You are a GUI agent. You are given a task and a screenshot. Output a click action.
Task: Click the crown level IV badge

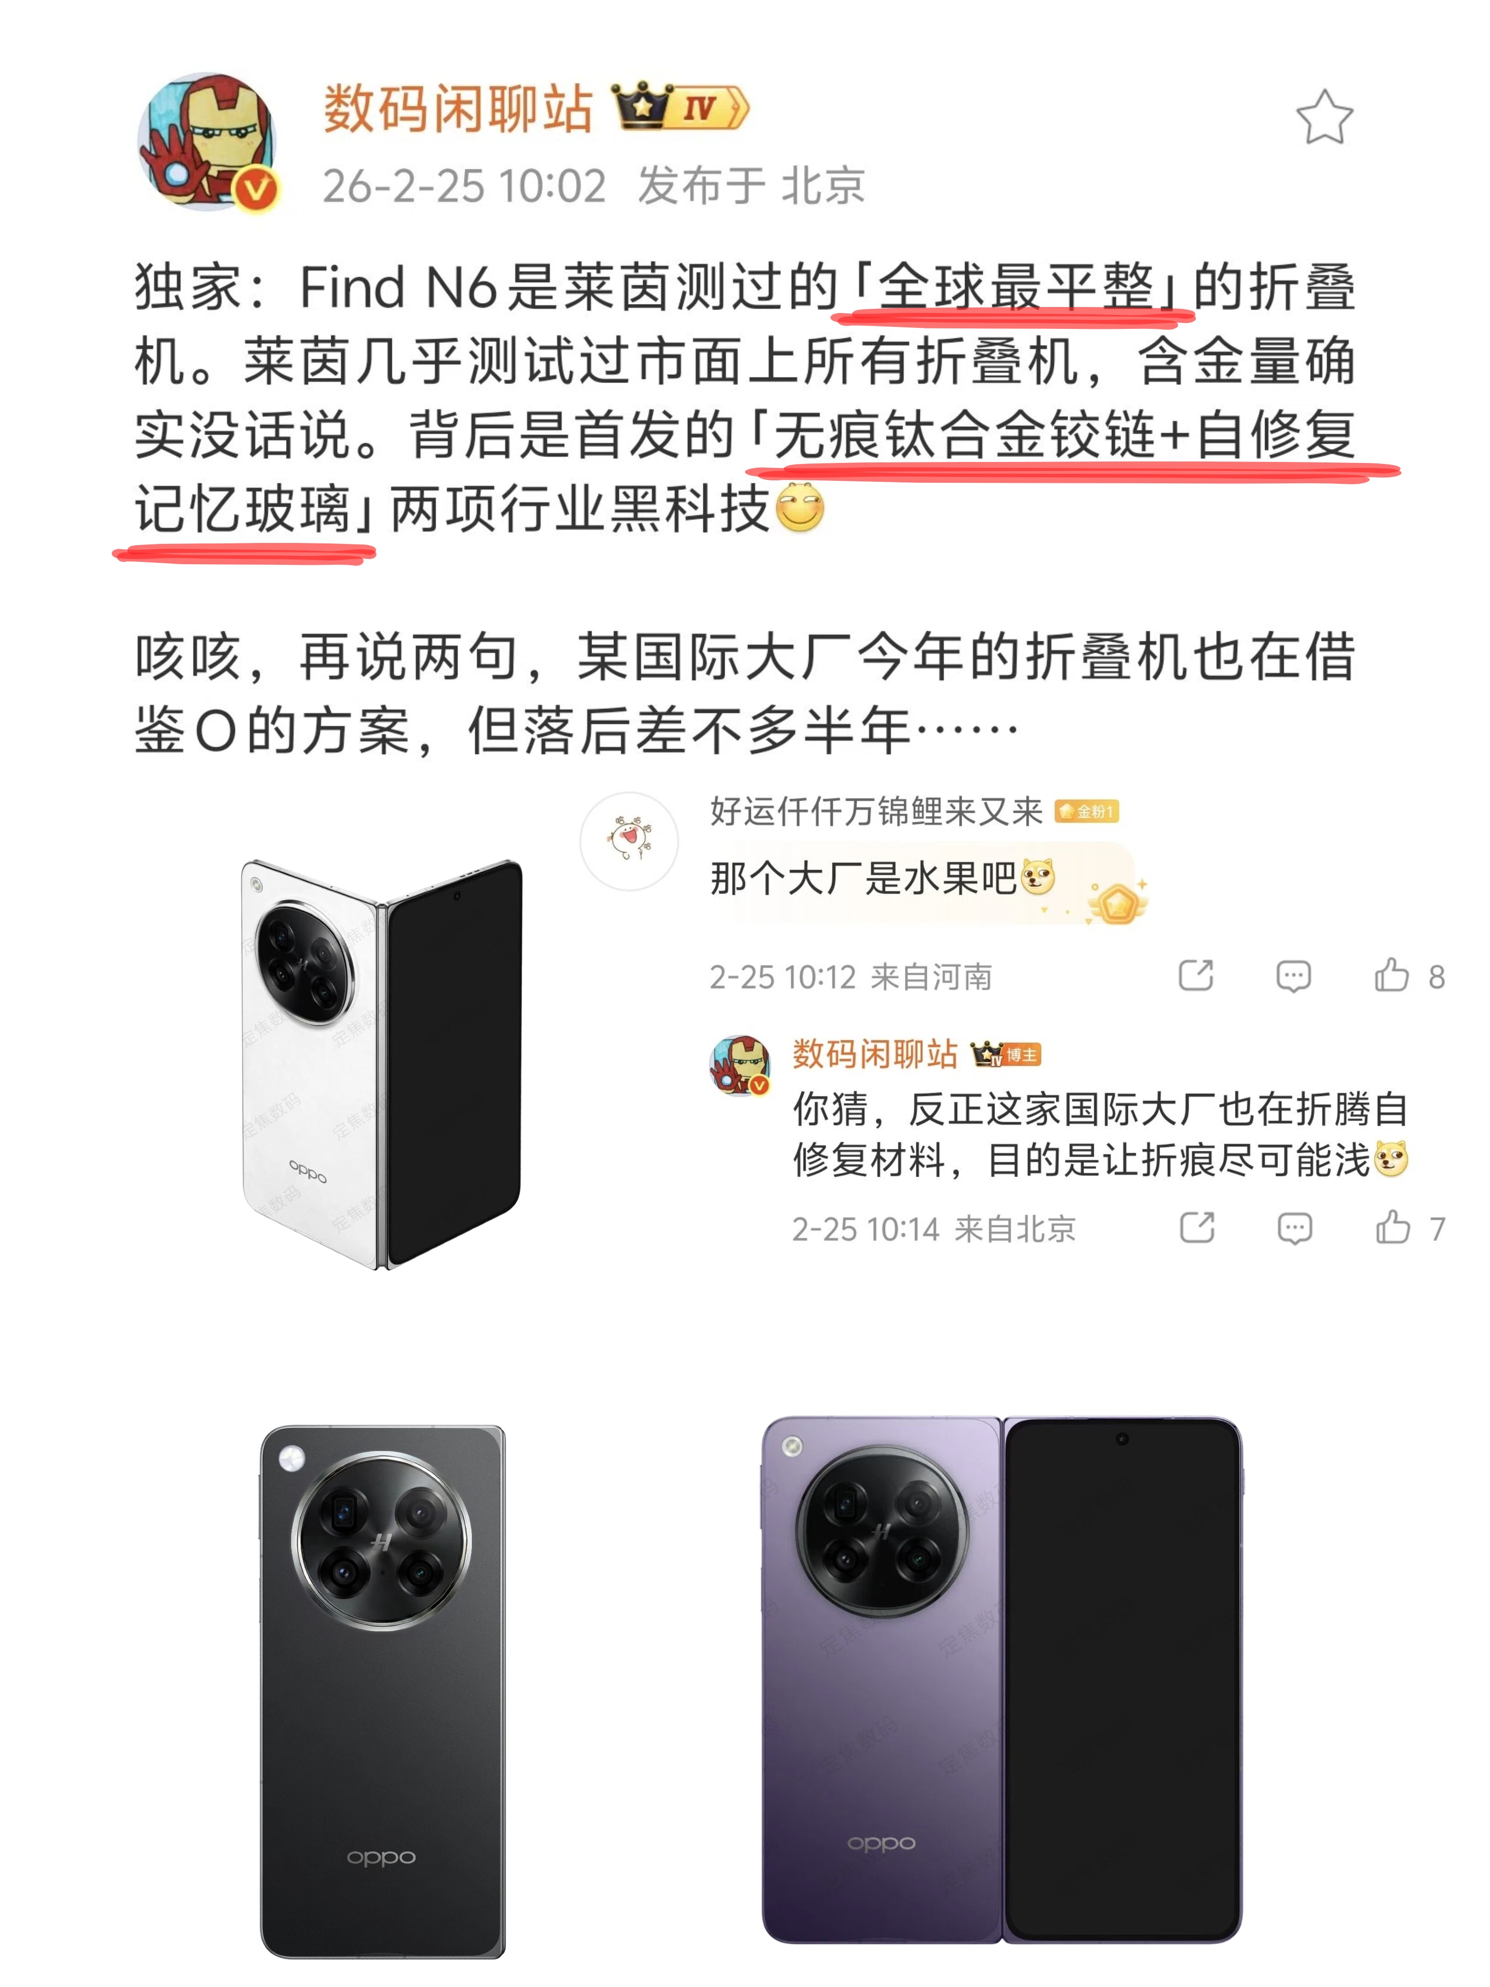[x=680, y=107]
